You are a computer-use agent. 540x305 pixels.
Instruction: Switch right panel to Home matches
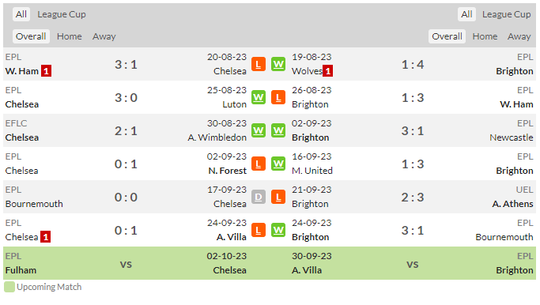(x=485, y=36)
